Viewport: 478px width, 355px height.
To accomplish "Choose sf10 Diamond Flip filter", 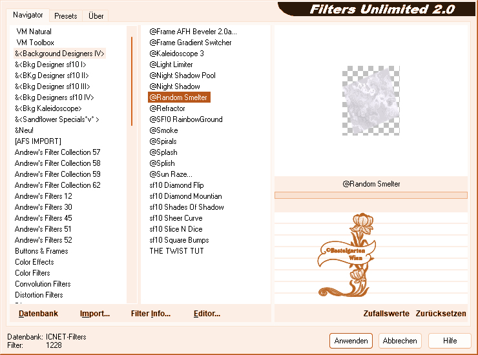I will coord(176,185).
